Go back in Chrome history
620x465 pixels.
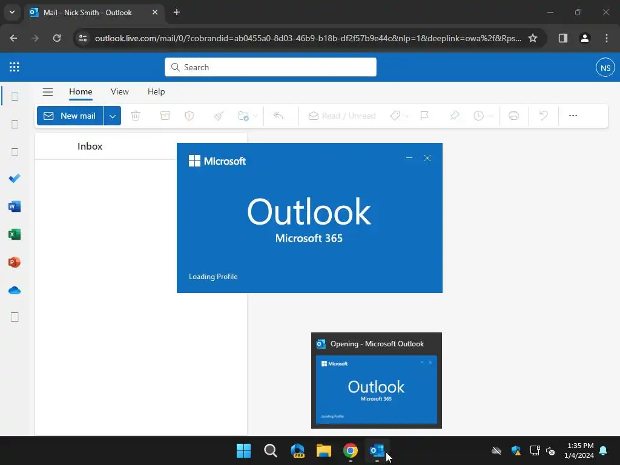click(13, 38)
